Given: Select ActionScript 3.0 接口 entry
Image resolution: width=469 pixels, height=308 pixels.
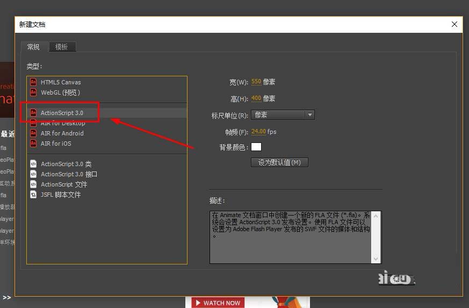Looking at the screenshot, I should coord(107,174).
